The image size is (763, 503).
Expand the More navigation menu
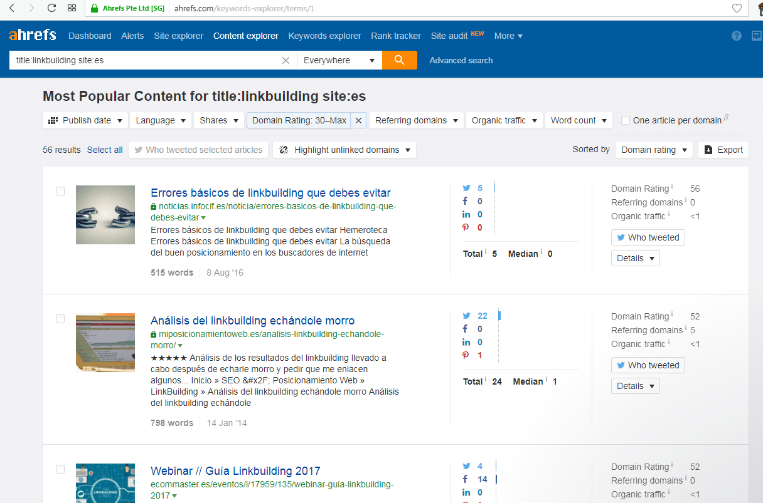click(508, 36)
